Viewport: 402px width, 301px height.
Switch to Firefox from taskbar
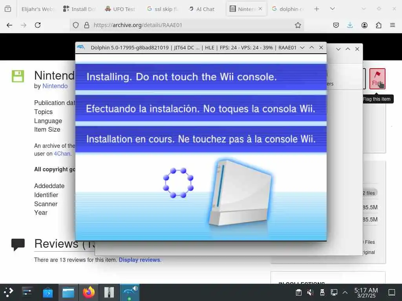(x=89, y=292)
